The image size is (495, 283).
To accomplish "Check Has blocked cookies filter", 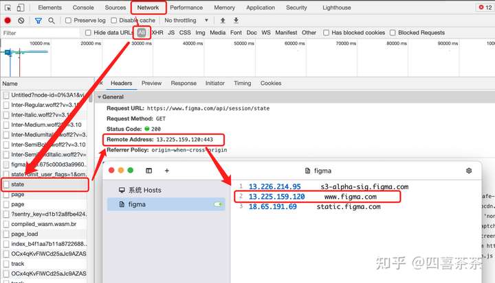I will tap(326, 33).
